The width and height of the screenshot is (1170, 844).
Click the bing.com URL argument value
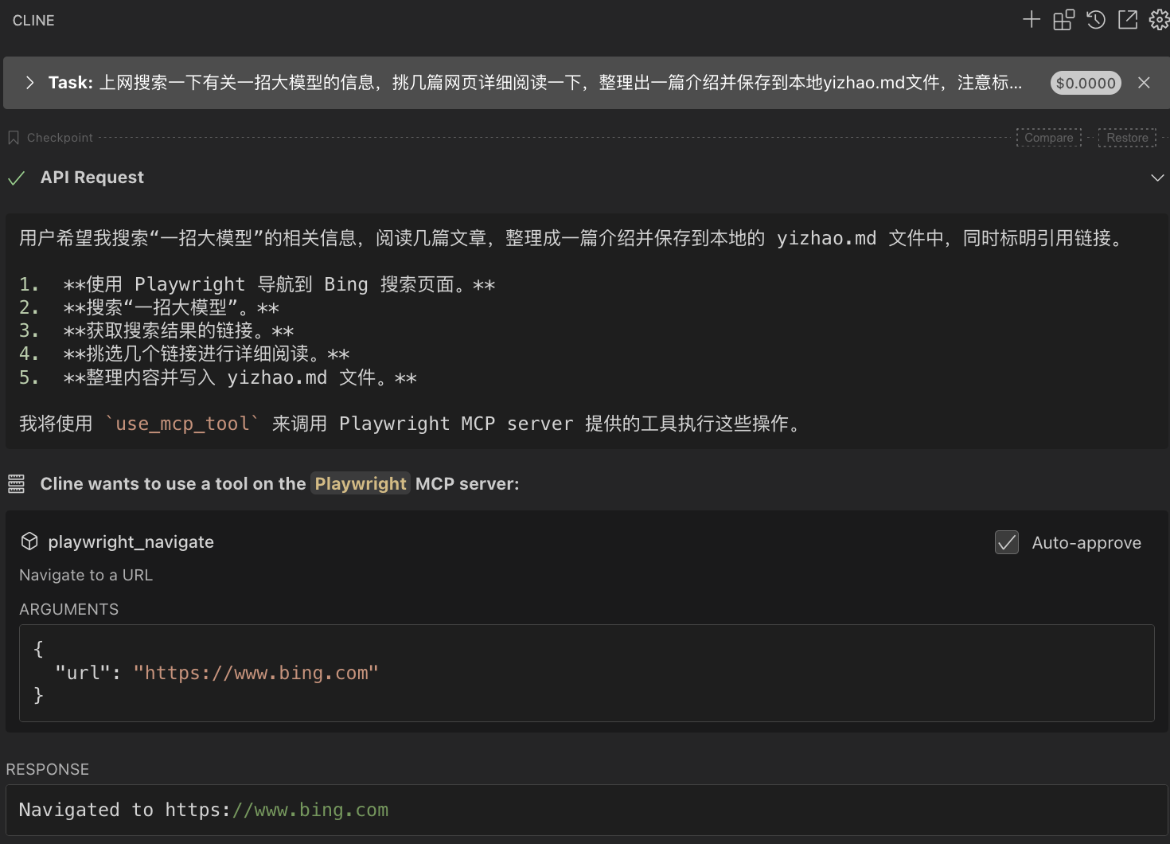[256, 673]
